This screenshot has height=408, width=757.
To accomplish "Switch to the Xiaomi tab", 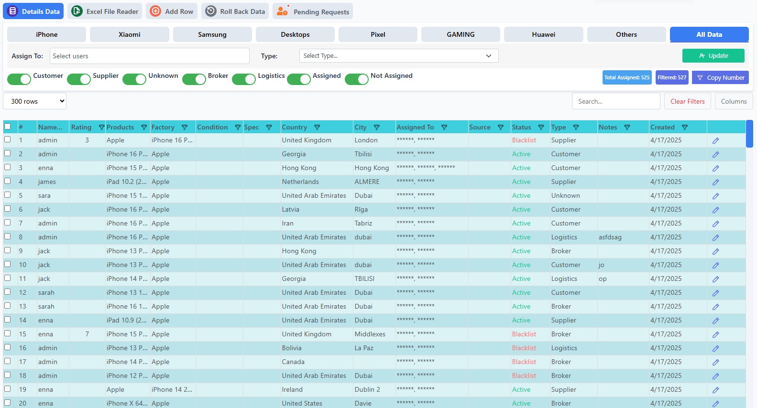I will click(x=130, y=34).
